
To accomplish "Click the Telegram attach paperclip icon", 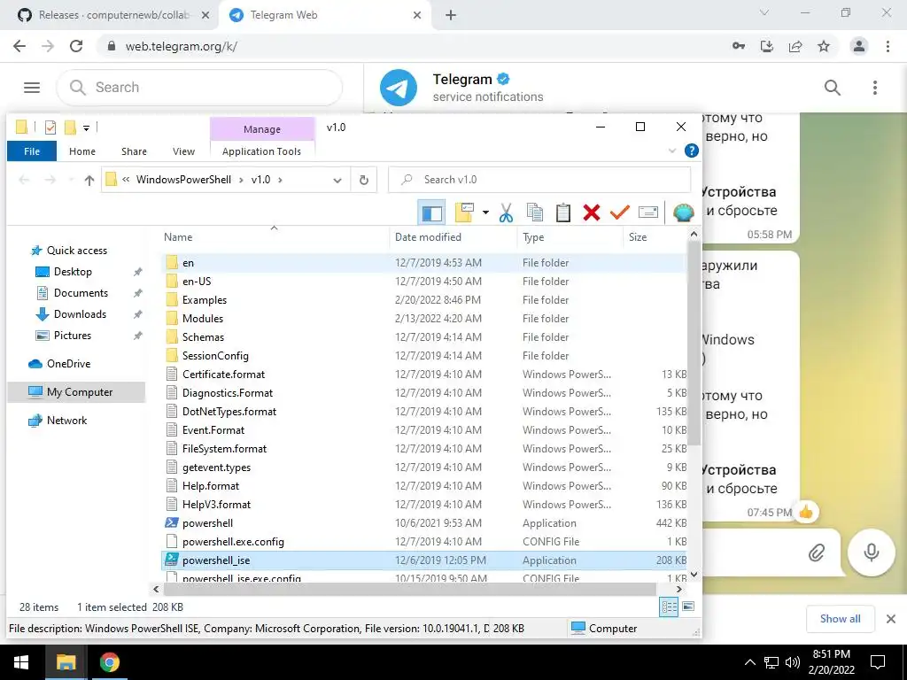I will pos(816,552).
